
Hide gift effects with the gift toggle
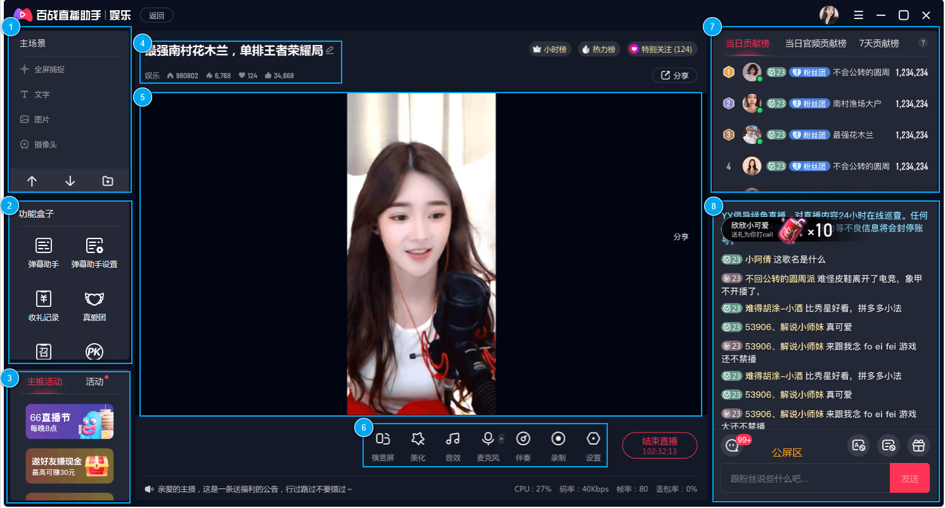(918, 446)
